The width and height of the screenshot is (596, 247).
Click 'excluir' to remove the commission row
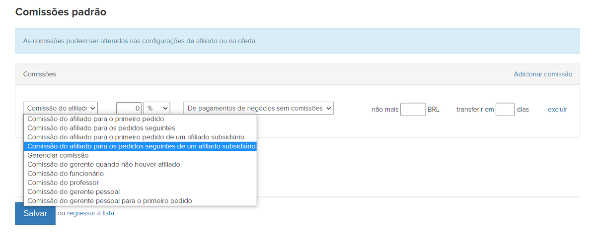click(x=557, y=110)
